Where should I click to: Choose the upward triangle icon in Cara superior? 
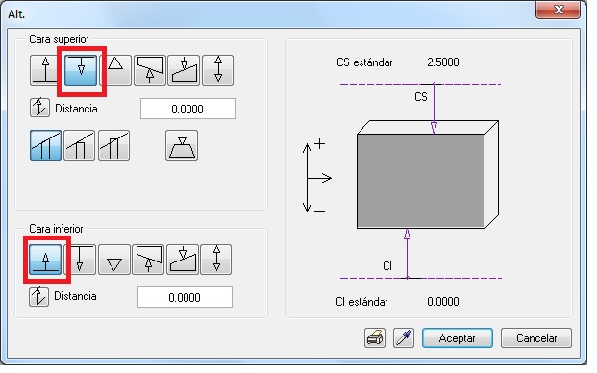(115, 70)
